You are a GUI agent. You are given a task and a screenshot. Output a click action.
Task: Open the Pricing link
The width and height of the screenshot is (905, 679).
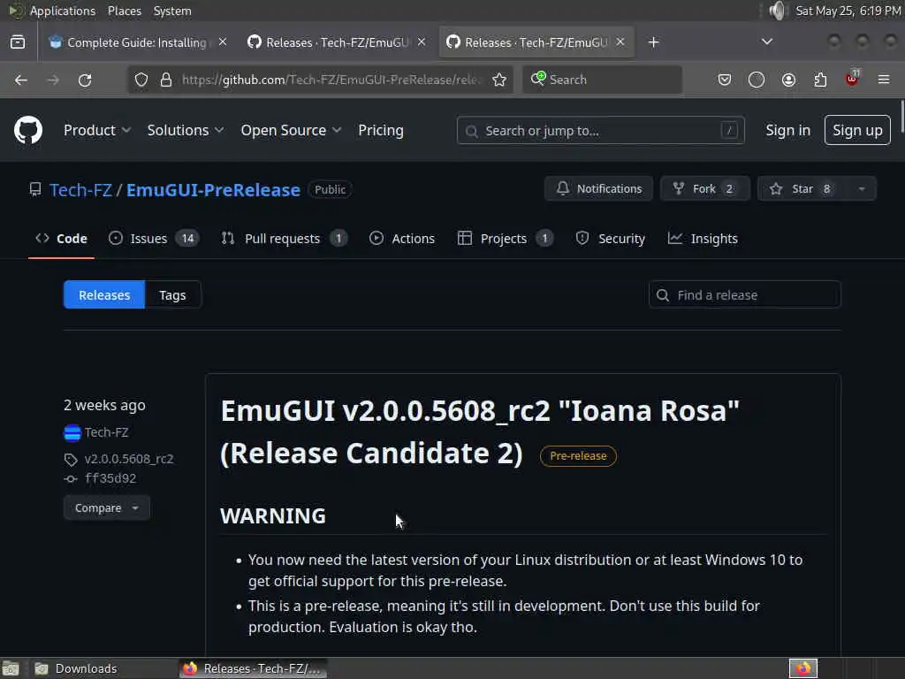coord(381,131)
